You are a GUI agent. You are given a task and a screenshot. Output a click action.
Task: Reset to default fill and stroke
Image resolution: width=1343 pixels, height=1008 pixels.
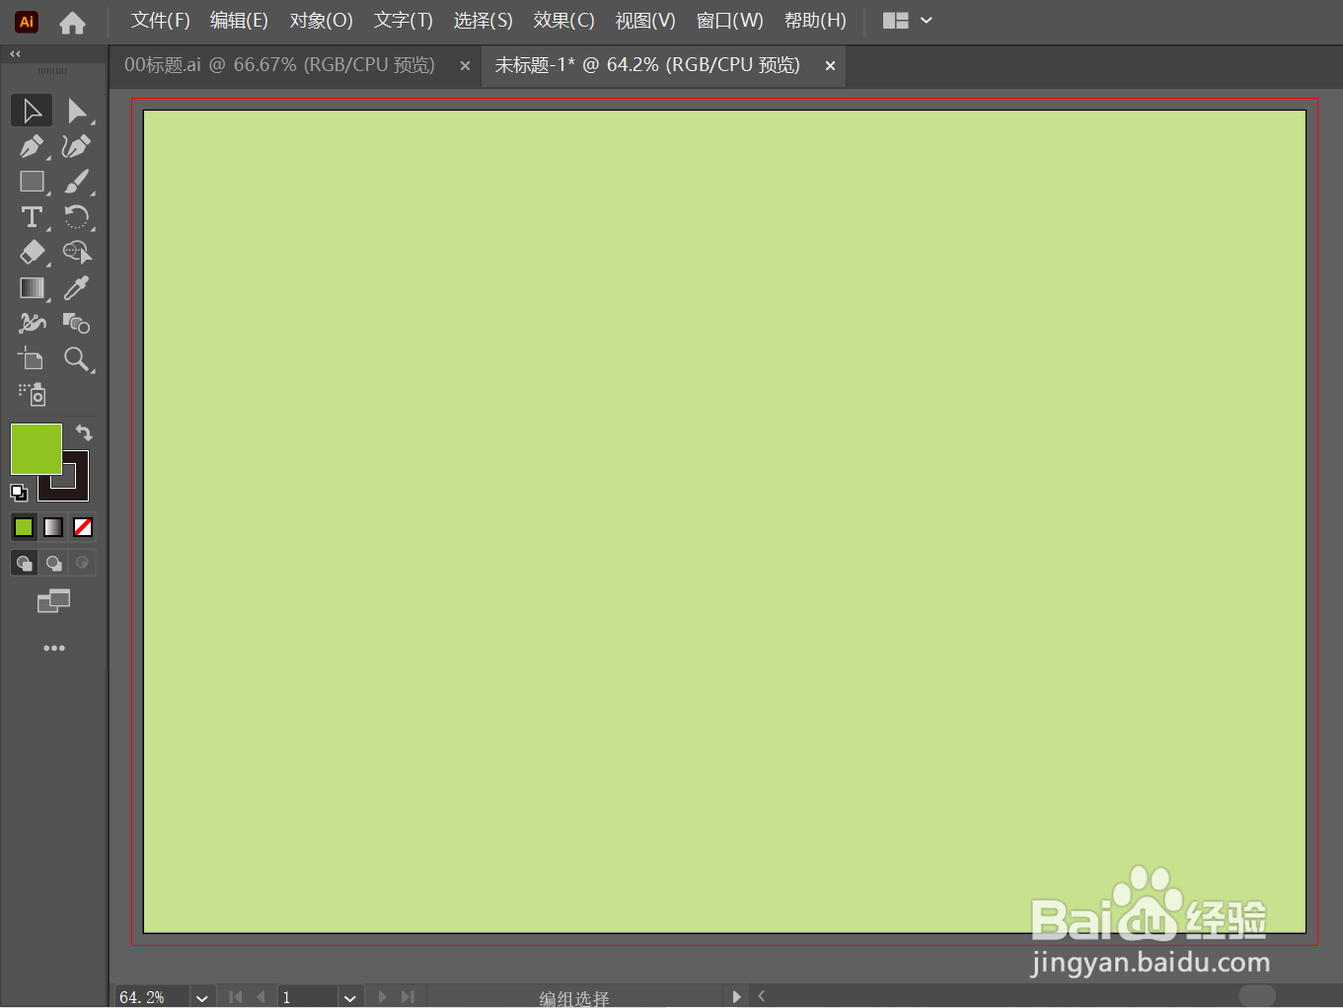click(19, 492)
